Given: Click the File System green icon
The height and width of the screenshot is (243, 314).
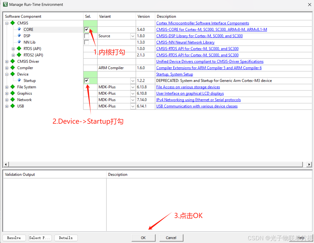Looking at the screenshot, I should 13,87.
